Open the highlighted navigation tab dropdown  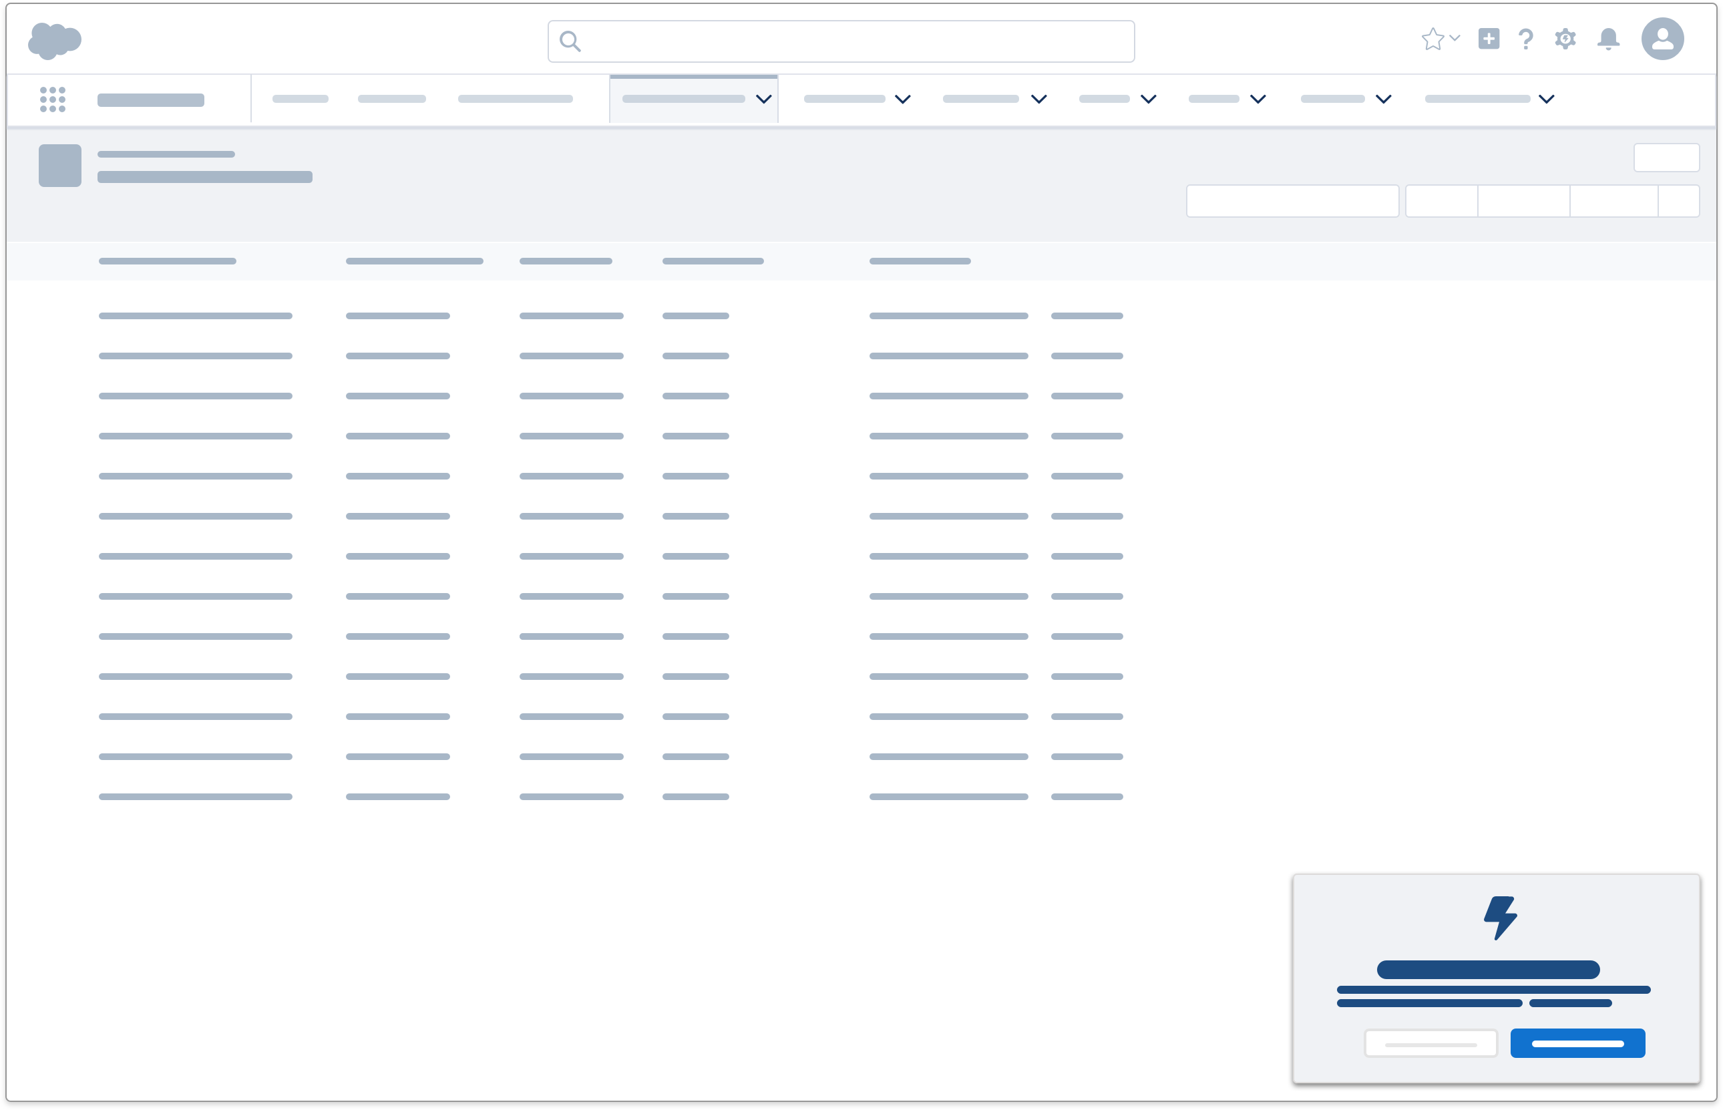[x=763, y=99]
